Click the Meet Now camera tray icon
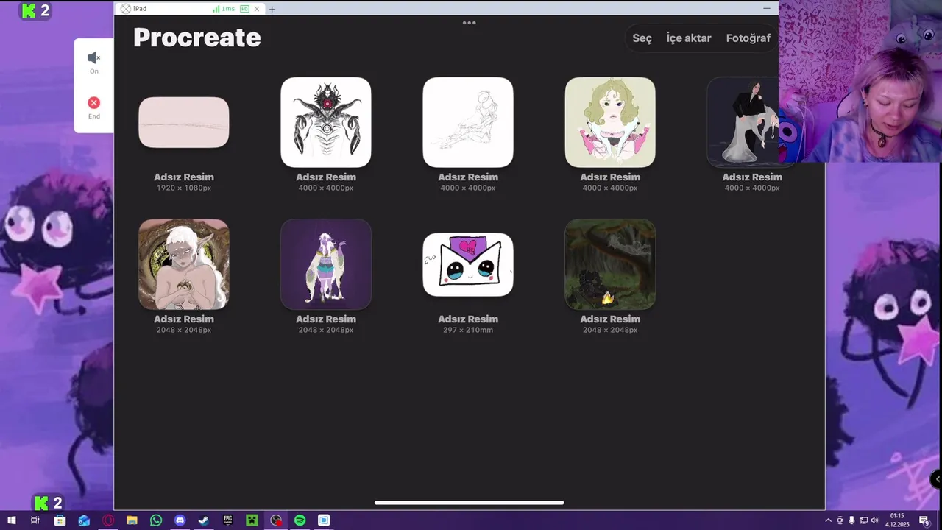 click(840, 520)
